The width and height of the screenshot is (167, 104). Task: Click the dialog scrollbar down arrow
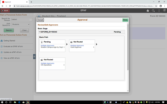point(128,91)
